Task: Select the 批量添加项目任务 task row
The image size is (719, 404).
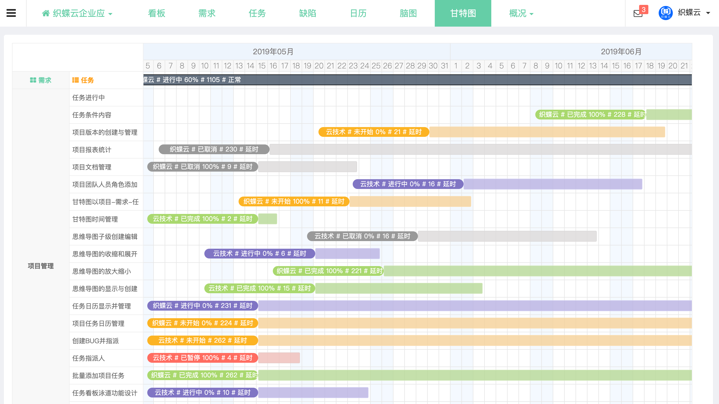Action: pyautogui.click(x=106, y=375)
